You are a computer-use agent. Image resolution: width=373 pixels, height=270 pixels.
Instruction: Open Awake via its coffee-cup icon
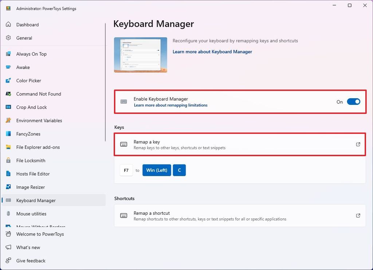(8, 67)
